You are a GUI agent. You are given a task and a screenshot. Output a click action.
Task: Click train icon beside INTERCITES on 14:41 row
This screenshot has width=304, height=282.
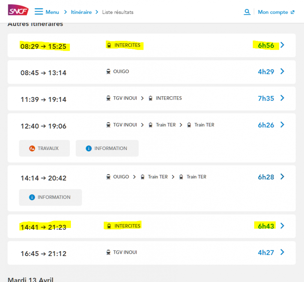click(109, 226)
